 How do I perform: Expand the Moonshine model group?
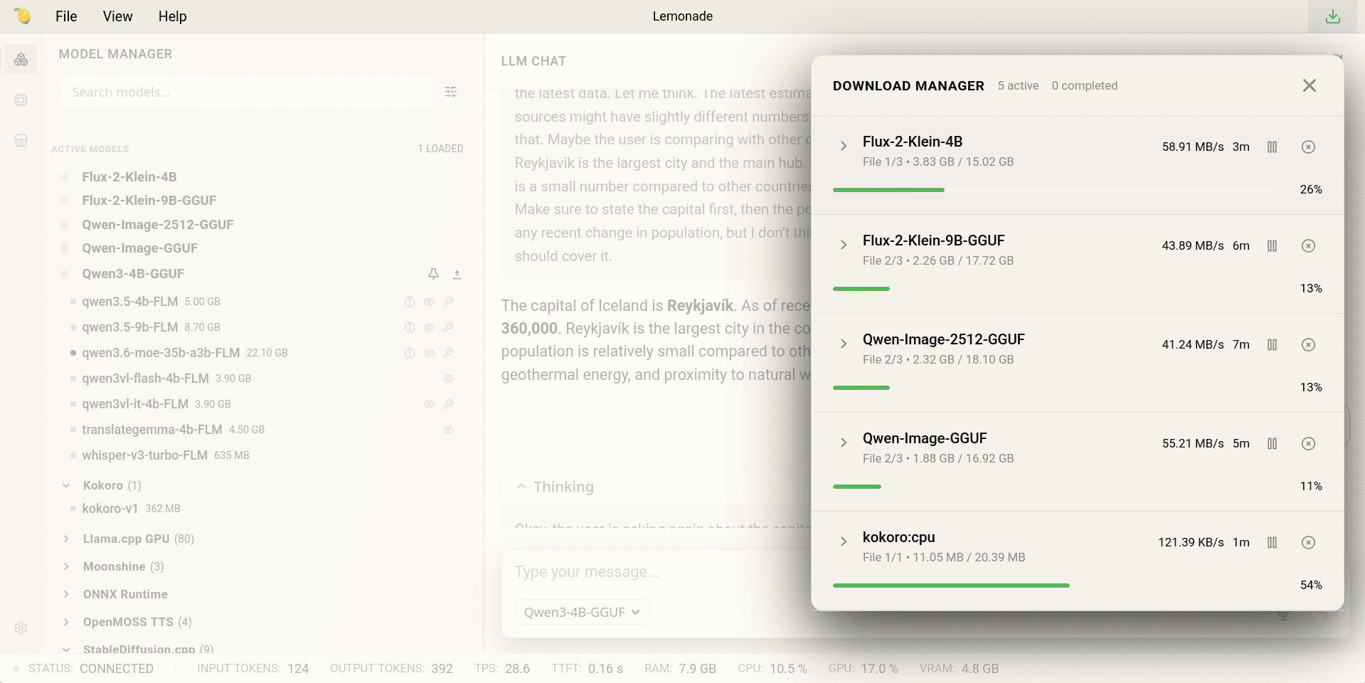(x=66, y=566)
